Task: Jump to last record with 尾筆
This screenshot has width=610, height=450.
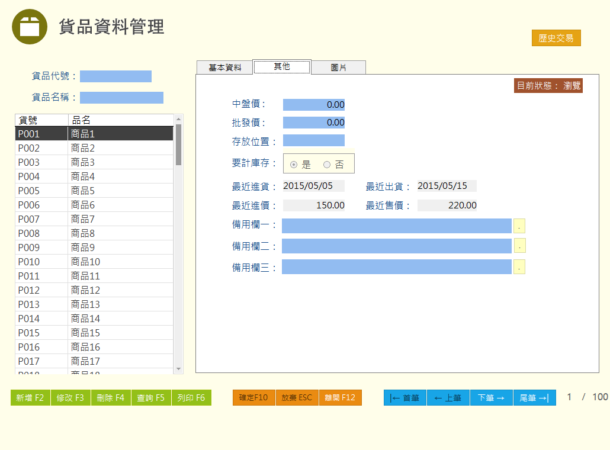Action: 534,398
